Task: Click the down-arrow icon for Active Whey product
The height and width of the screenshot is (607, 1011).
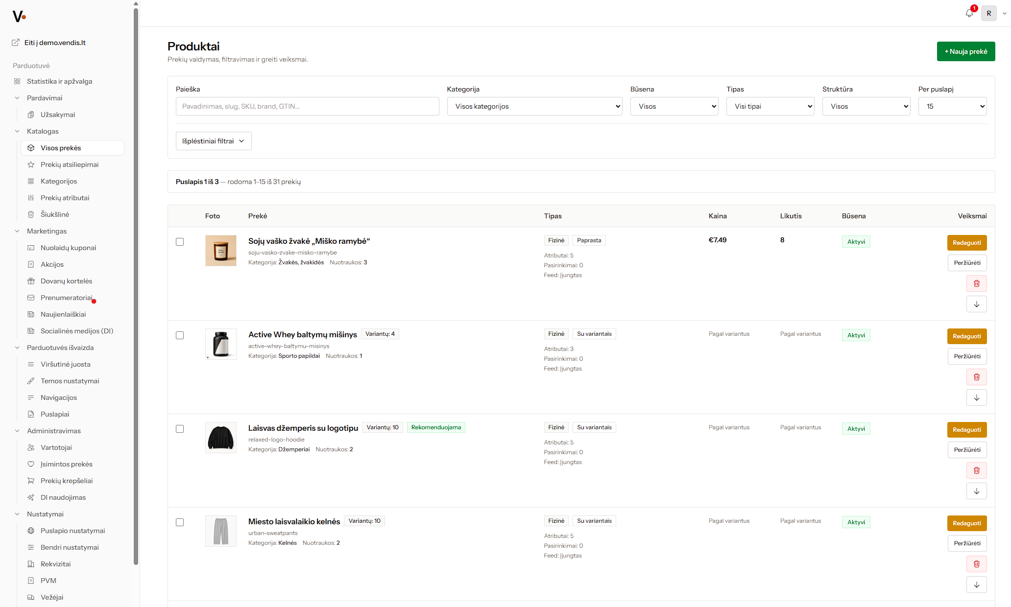Action: tap(976, 397)
